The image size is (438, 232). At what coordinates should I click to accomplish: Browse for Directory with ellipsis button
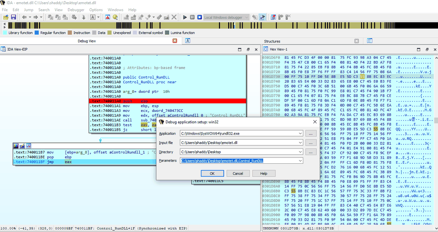pyautogui.click(x=311, y=152)
